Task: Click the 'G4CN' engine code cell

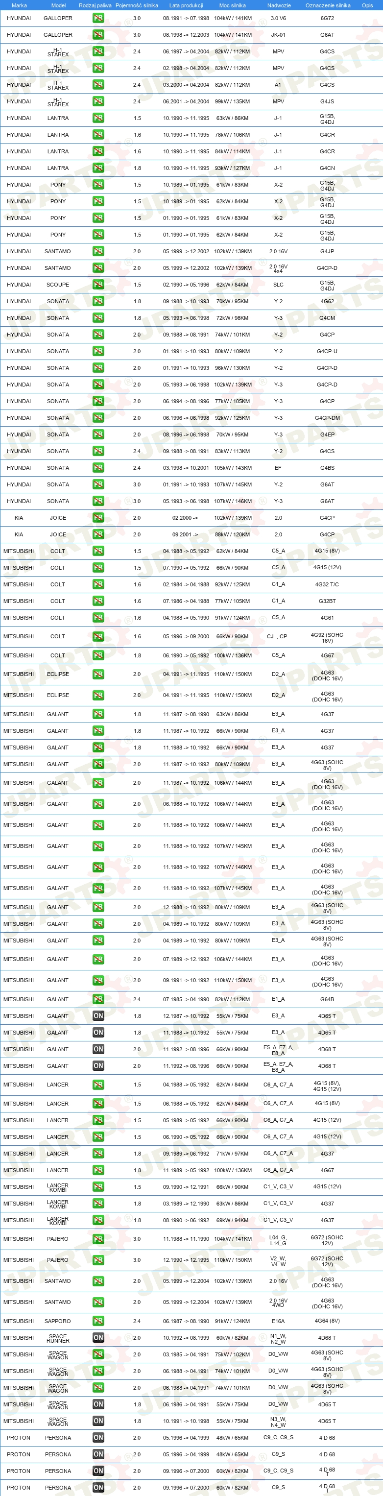Action: pos(327,168)
